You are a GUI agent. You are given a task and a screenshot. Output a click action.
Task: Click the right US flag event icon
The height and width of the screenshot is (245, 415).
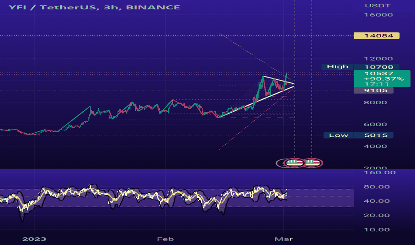click(x=313, y=163)
